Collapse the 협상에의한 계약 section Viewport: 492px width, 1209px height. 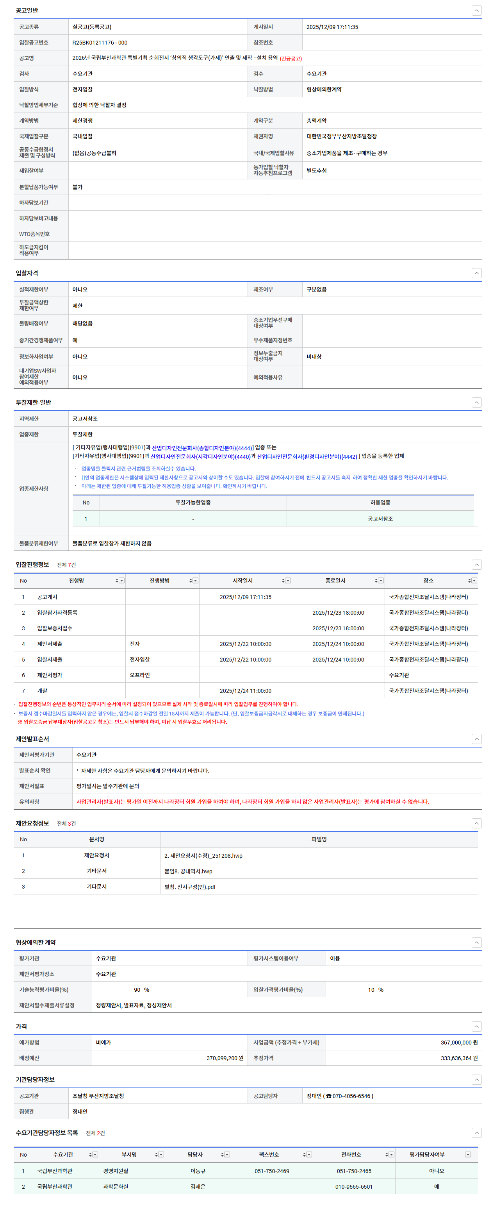[476, 943]
